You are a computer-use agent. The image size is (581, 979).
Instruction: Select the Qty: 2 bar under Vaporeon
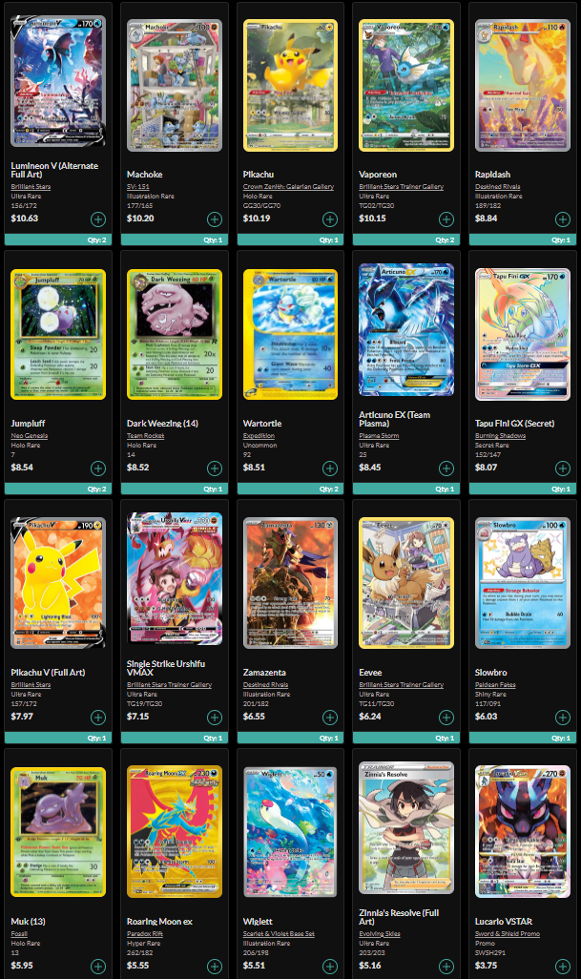(x=406, y=240)
